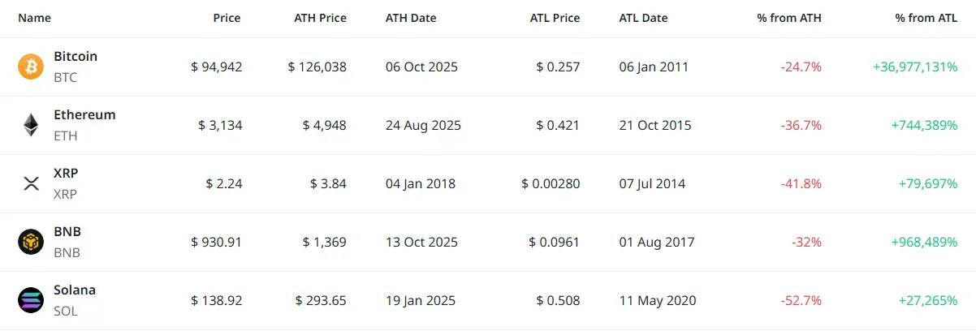Sort by % from ATL header

tap(925, 18)
